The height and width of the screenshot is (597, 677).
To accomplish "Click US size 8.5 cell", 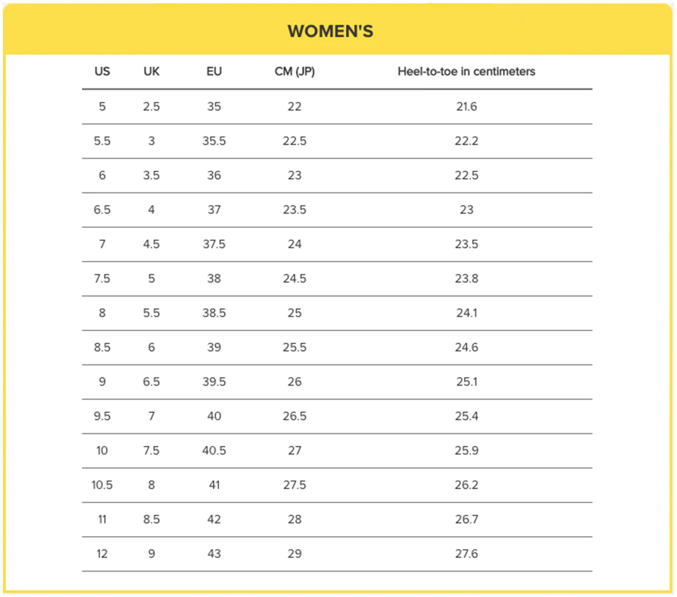I will click(x=102, y=348).
